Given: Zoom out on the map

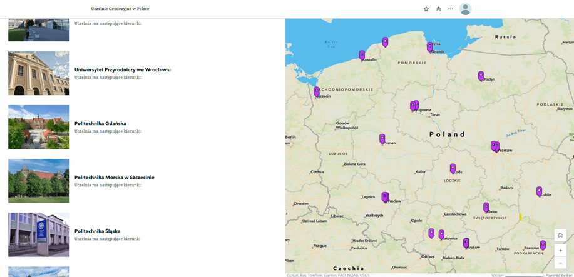Looking at the screenshot, I should tap(560, 263).
